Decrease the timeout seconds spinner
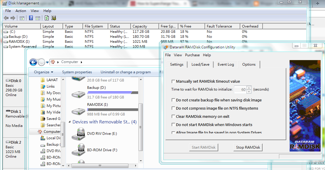Image resolution: width=325 pixels, height=170 pixels. pos(249,91)
